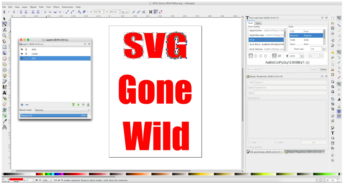The image size is (344, 185).
Task: Click the Opacity slider in Layers
Action: click(54, 115)
